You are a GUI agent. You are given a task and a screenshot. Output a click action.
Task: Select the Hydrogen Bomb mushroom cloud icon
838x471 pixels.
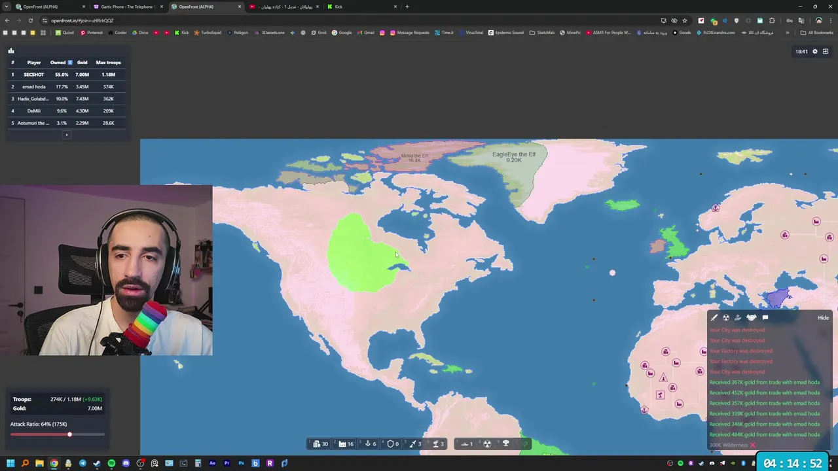[x=505, y=444]
